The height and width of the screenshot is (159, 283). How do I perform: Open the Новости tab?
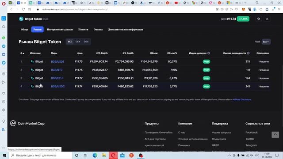pyautogui.click(x=83, y=30)
